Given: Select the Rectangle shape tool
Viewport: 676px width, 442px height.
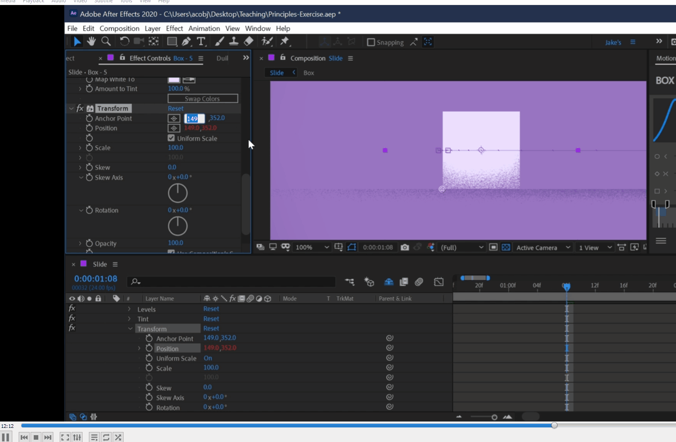Looking at the screenshot, I should tap(172, 41).
